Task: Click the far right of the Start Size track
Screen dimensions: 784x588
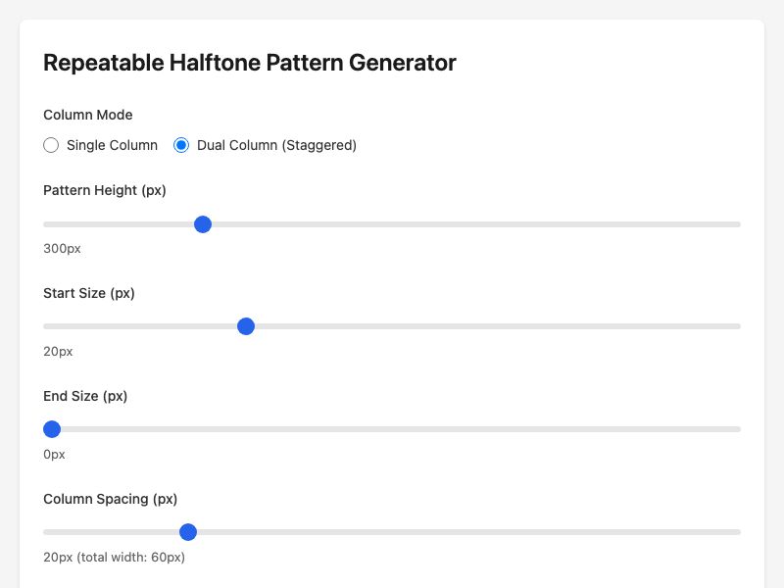Action: pyautogui.click(x=735, y=326)
